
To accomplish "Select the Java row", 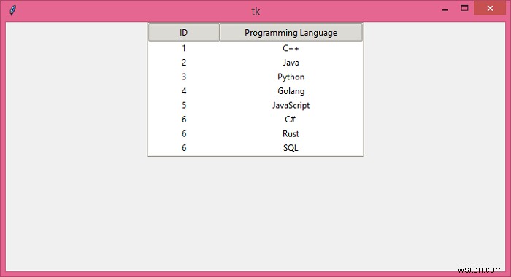I will coord(255,63).
